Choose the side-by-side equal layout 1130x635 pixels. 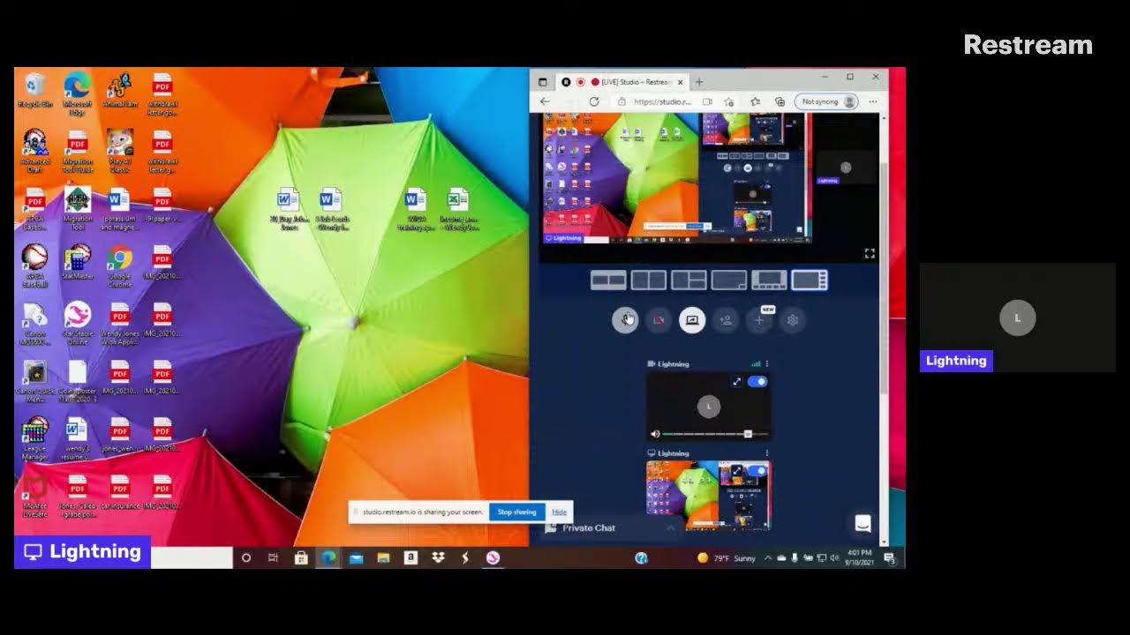coord(649,280)
